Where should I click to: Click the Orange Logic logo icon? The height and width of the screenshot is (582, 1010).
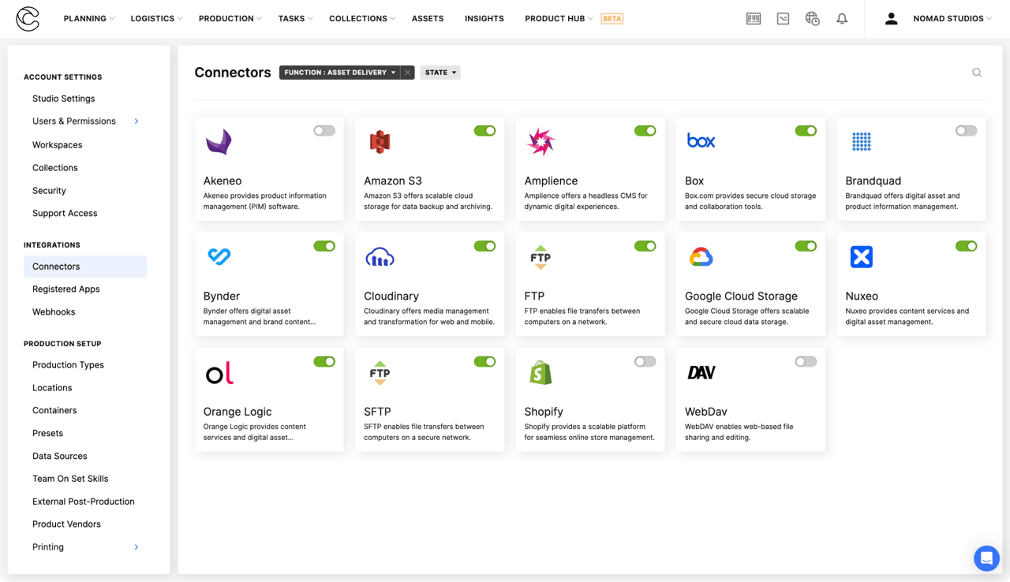click(219, 373)
